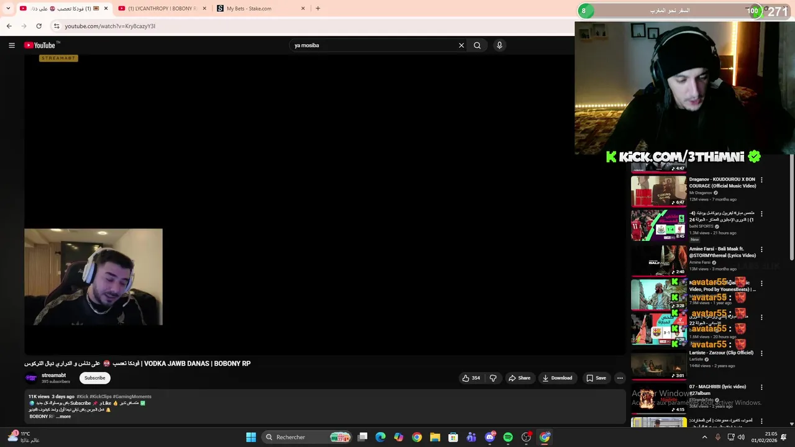The width and height of the screenshot is (795, 447).
Task: Open the streamabt channel avatar
Action: 31,378
